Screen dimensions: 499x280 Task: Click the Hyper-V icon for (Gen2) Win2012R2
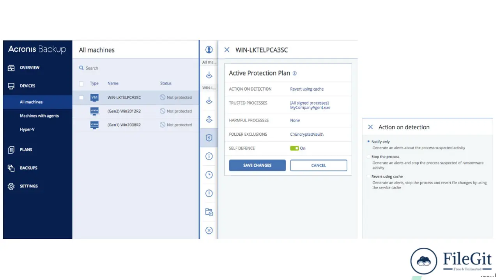94,111
